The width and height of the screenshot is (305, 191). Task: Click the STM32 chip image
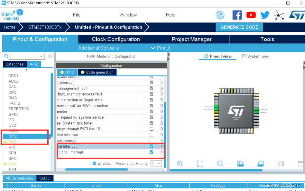click(236, 111)
